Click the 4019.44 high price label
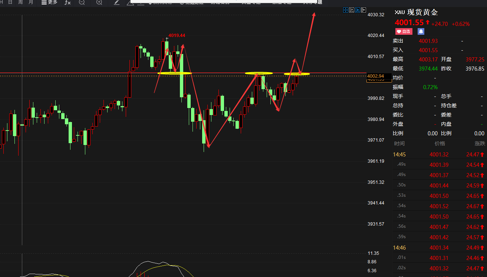Viewport: 487px width, 277px height. click(x=177, y=36)
